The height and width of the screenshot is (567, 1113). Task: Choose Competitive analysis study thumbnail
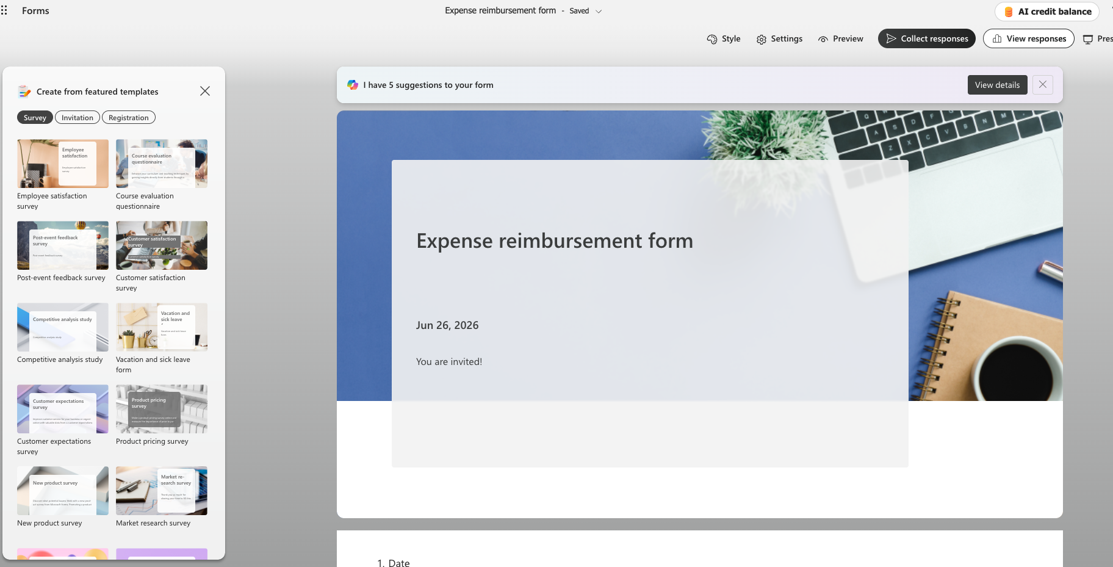[x=63, y=327]
